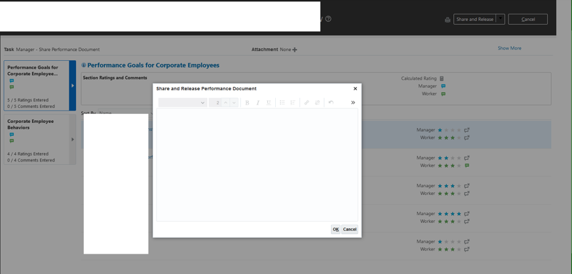Click the Italic icon in dialog toolbar
Image resolution: width=572 pixels, height=274 pixels.
pyautogui.click(x=257, y=103)
